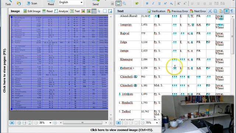
Task: Select the draw Picture area tool
Action: (83, 11)
